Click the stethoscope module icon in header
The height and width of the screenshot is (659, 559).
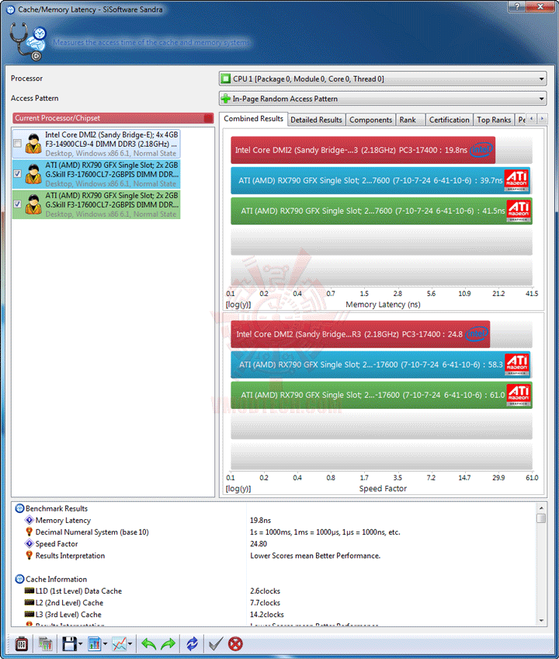(x=28, y=40)
